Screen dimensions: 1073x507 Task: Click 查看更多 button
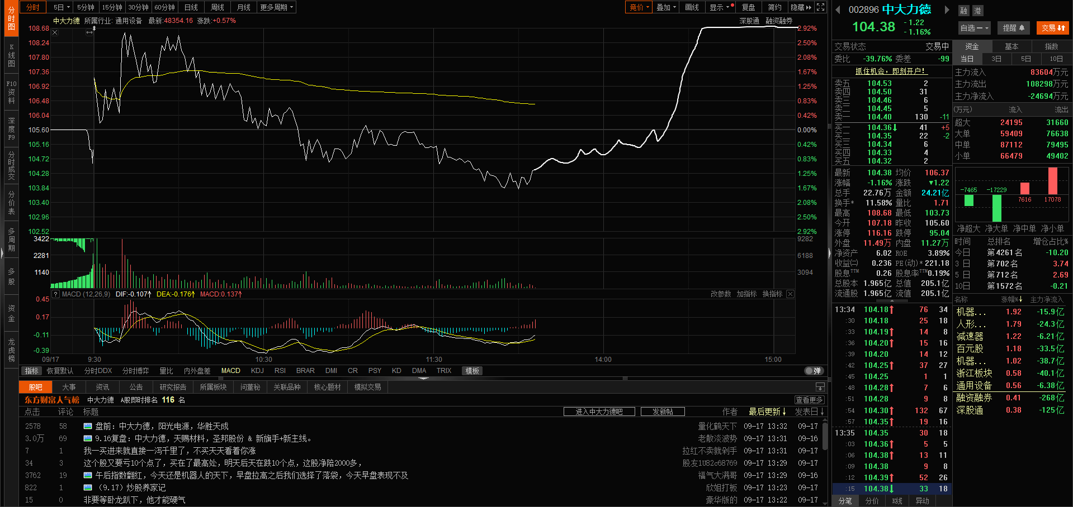pyautogui.click(x=809, y=400)
